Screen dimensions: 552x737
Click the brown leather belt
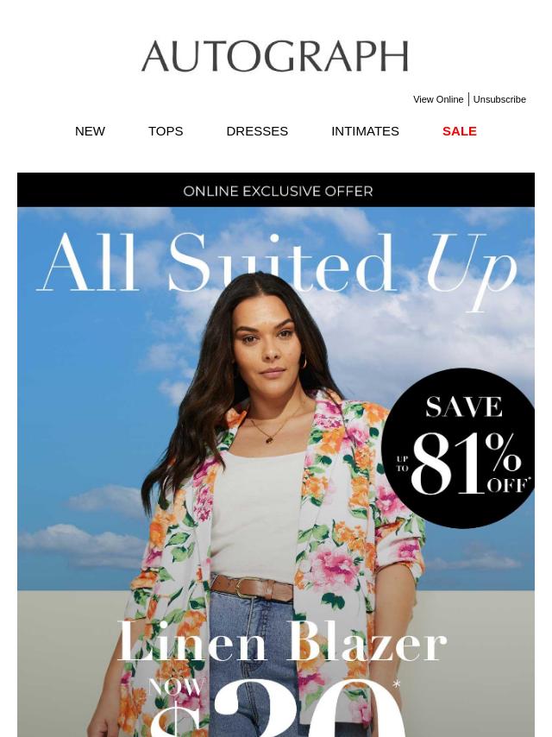(x=252, y=588)
